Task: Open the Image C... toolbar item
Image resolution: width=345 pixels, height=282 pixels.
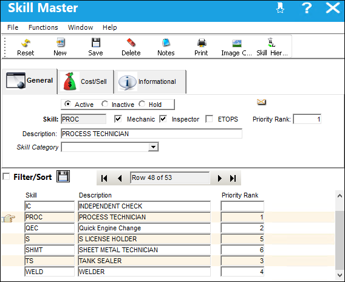Action: [236, 47]
